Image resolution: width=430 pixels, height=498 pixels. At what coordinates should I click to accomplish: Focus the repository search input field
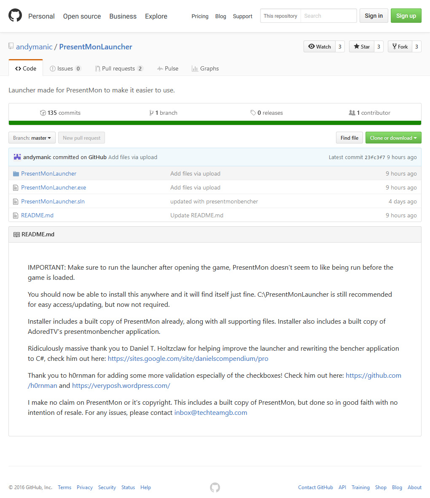coord(328,16)
